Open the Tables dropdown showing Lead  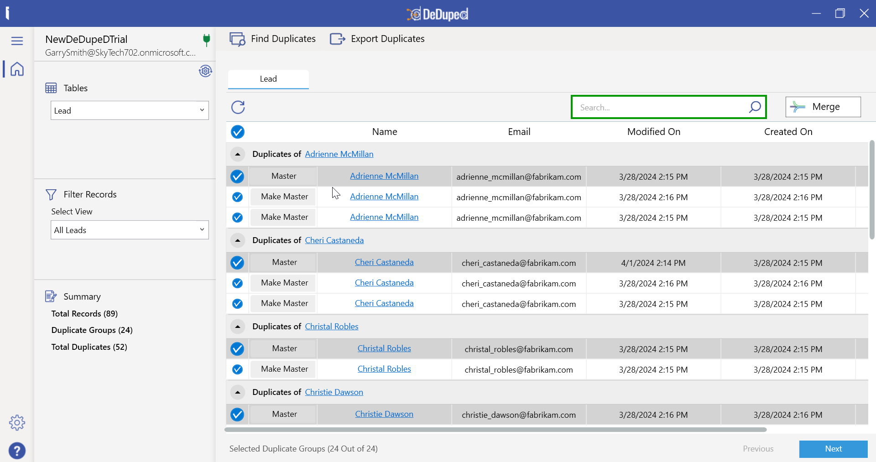[130, 110]
